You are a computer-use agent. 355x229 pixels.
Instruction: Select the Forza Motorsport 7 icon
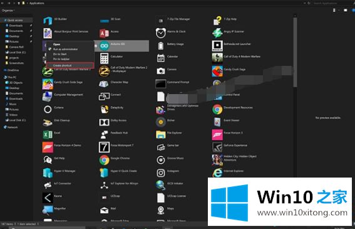click(x=104, y=147)
